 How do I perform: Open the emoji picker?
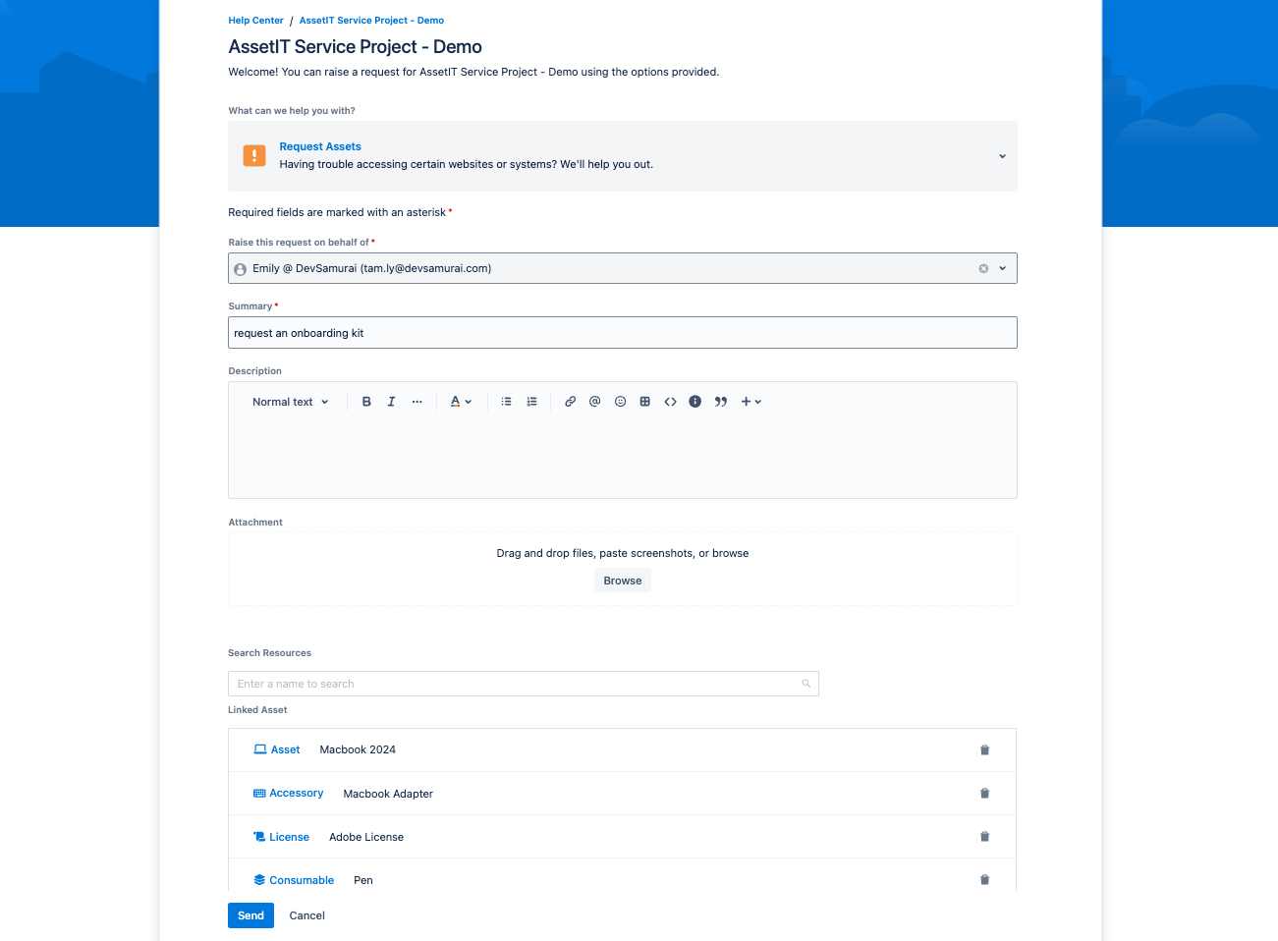pos(620,402)
